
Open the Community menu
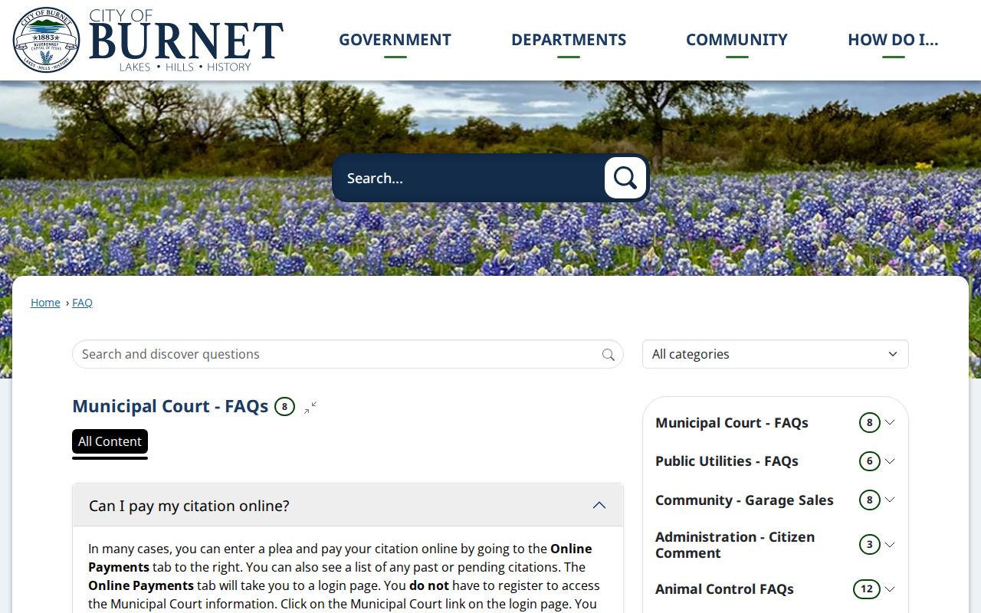click(737, 40)
